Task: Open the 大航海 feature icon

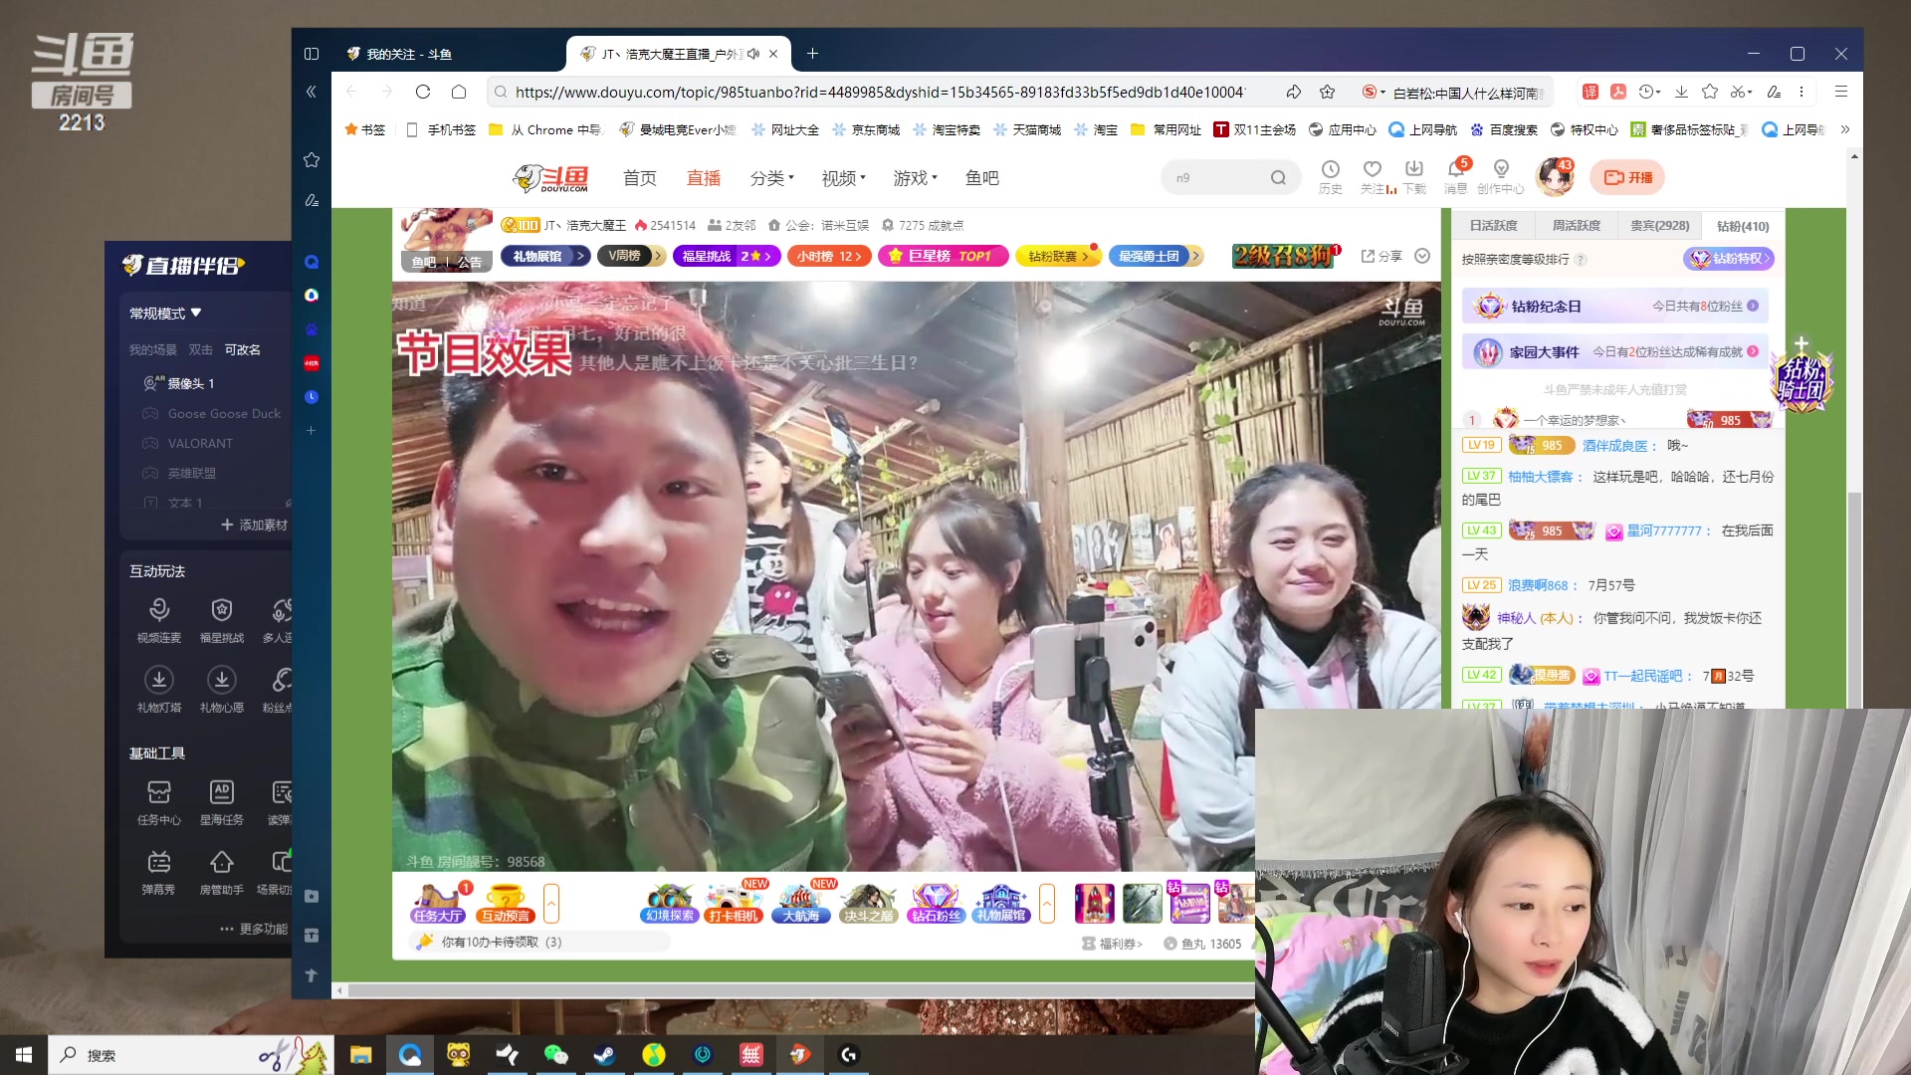Action: tap(801, 903)
